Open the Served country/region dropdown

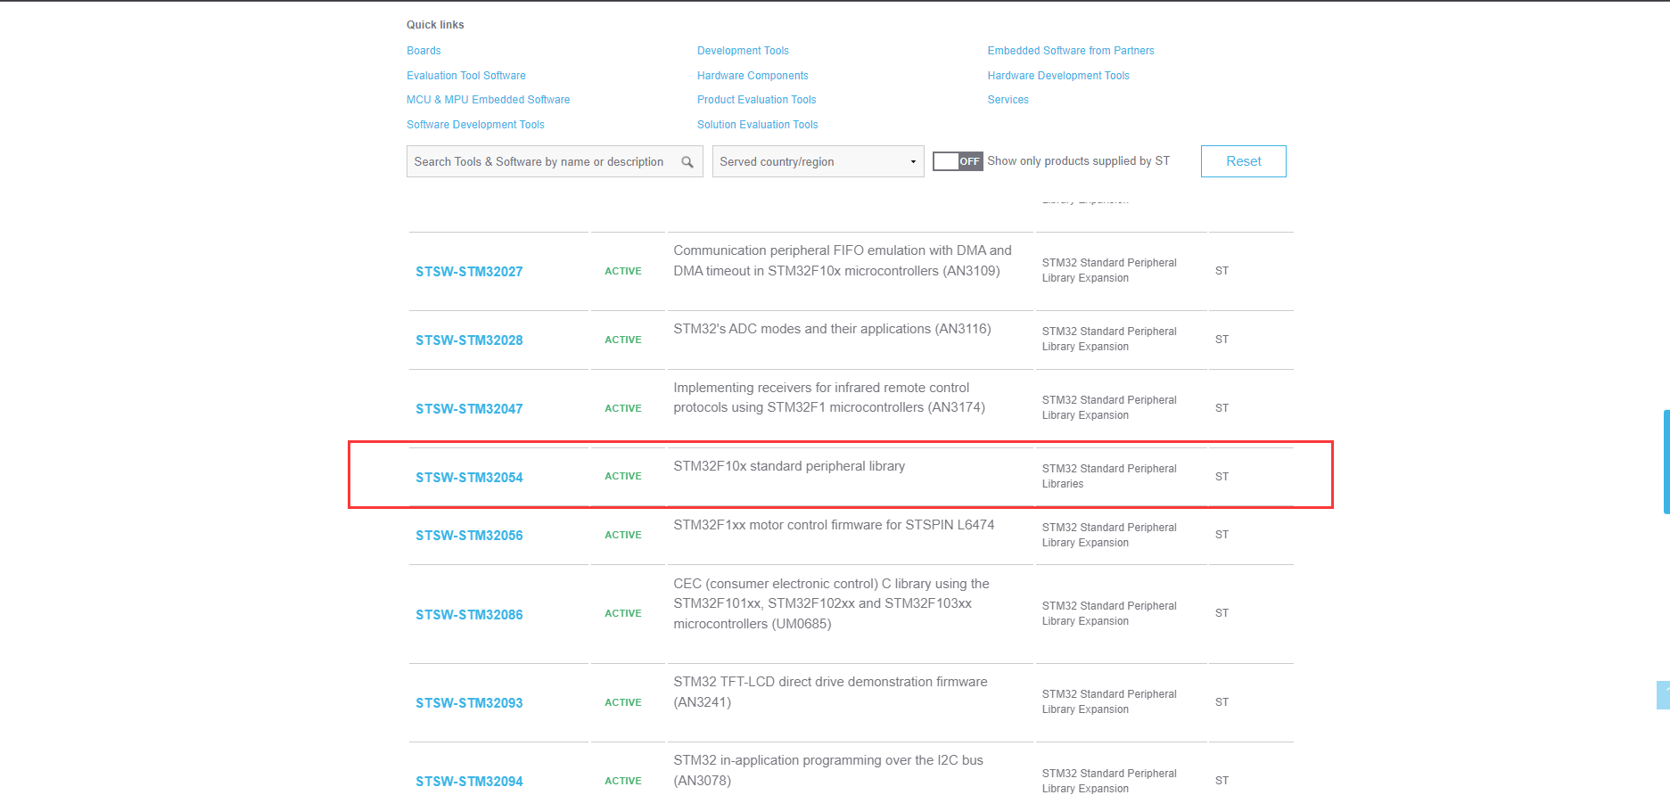click(x=818, y=161)
